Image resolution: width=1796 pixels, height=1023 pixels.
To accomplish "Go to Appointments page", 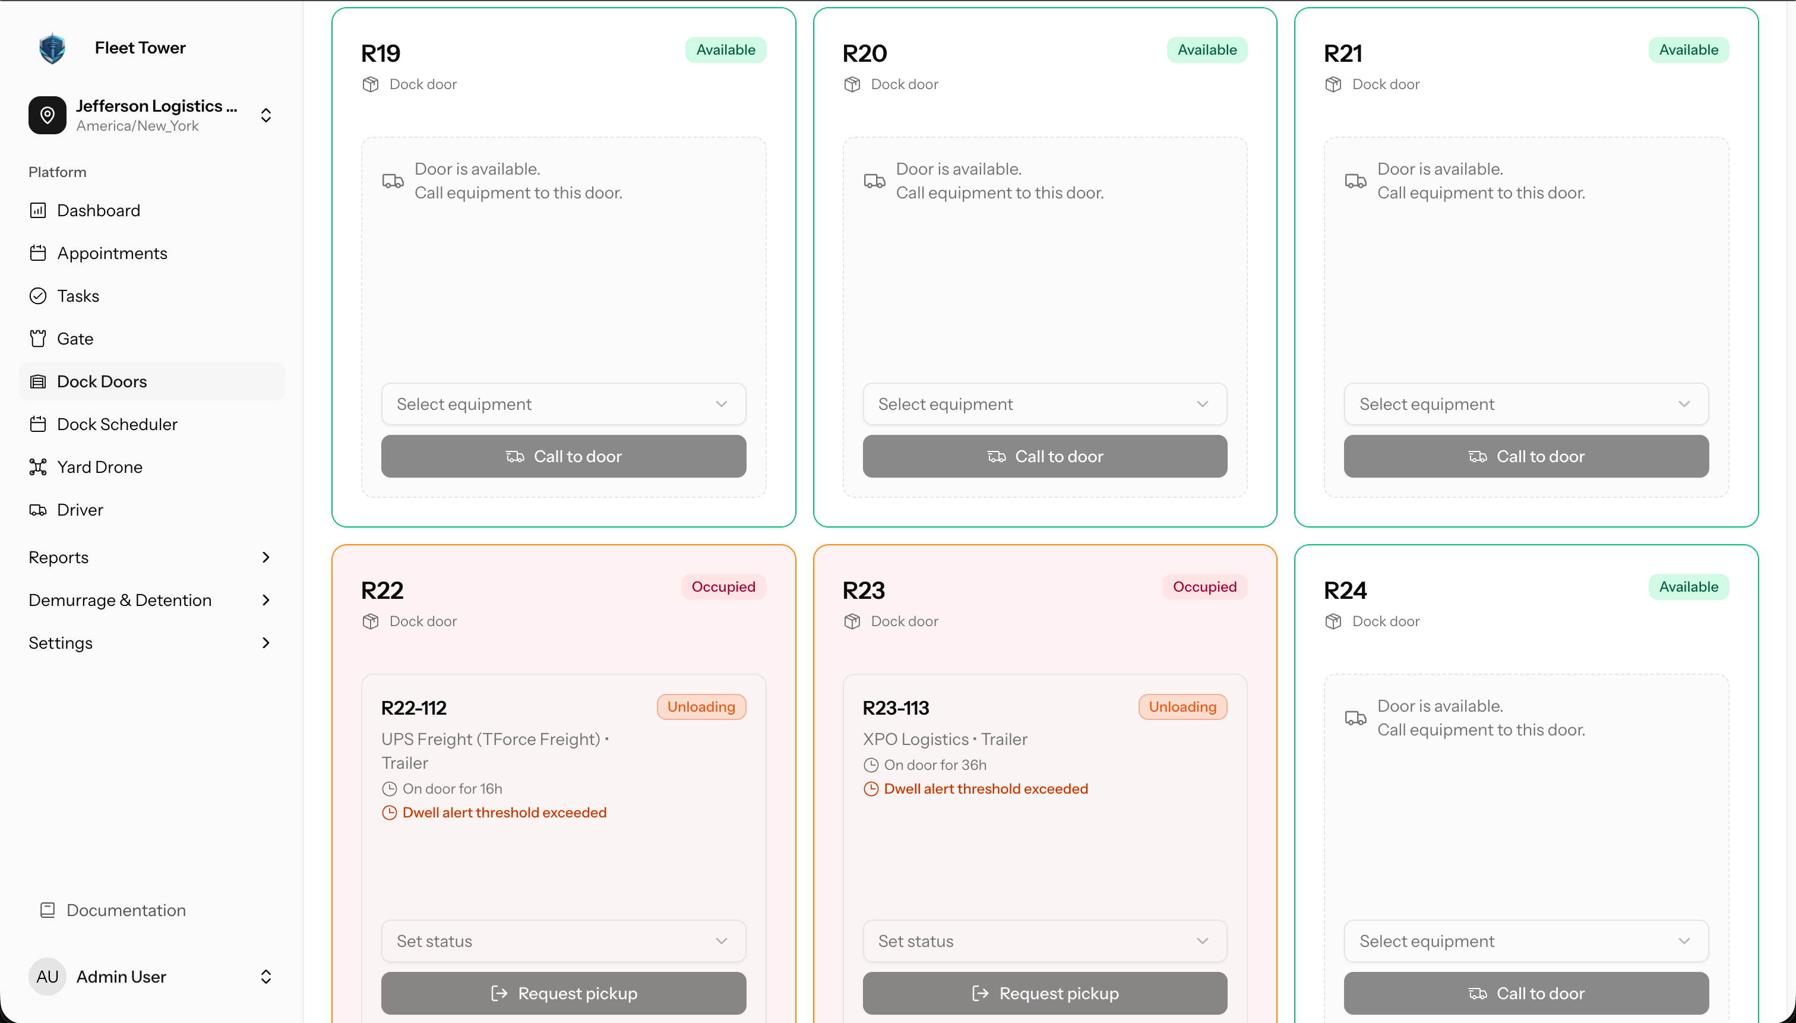I will click(112, 253).
